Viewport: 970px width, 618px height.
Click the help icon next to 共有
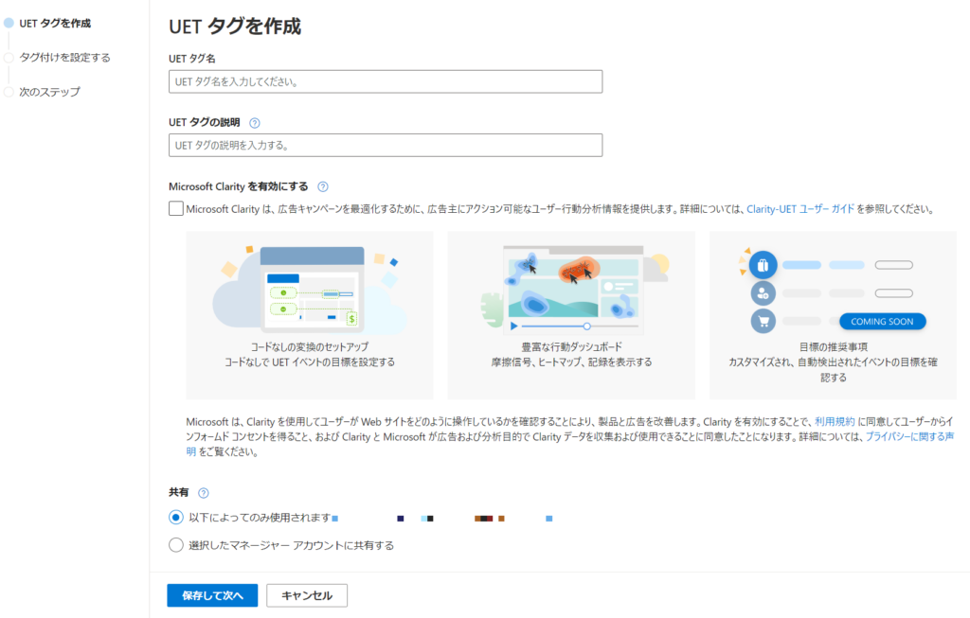point(204,492)
